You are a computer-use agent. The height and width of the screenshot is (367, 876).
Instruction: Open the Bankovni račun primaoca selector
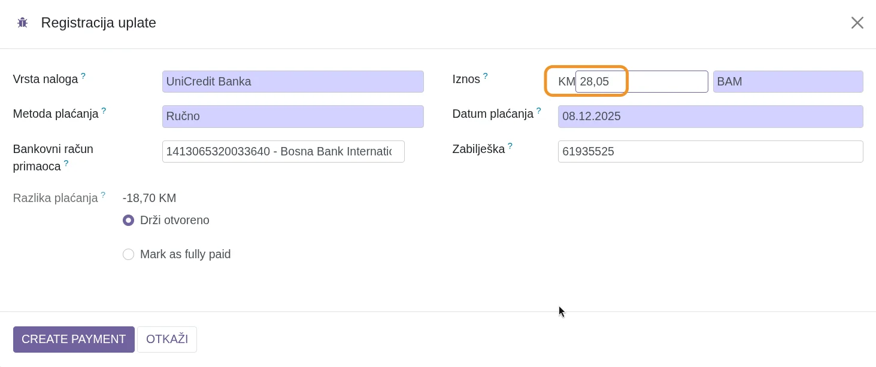pos(283,152)
